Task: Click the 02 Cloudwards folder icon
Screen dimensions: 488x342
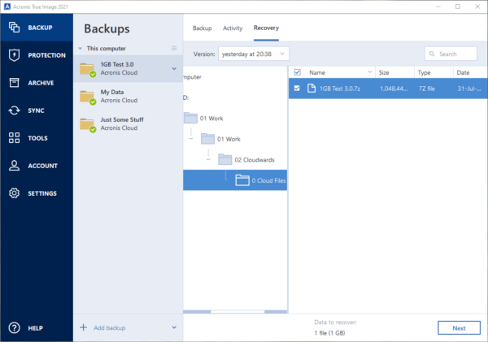Action: (x=224, y=159)
